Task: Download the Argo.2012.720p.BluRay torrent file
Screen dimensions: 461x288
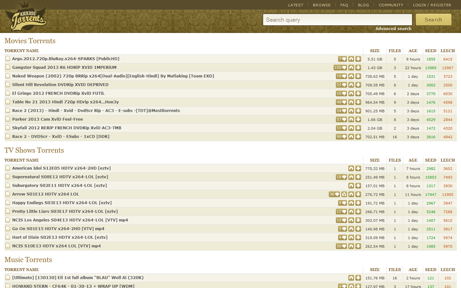Action: click(x=358, y=59)
